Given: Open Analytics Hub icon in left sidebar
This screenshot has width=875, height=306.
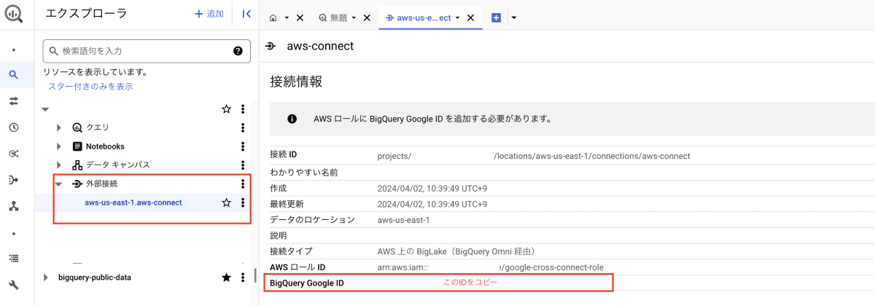Looking at the screenshot, I should (x=14, y=154).
